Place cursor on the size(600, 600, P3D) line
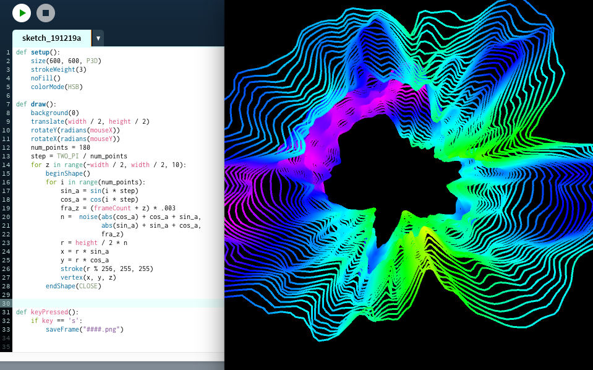 click(x=66, y=61)
